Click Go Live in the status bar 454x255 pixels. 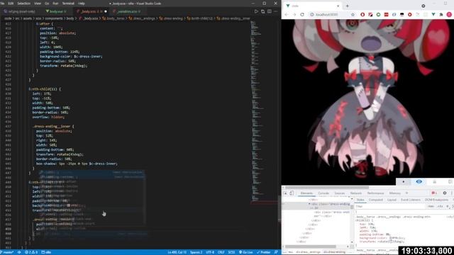(246, 252)
